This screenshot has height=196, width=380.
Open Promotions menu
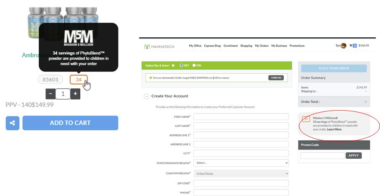click(297, 46)
